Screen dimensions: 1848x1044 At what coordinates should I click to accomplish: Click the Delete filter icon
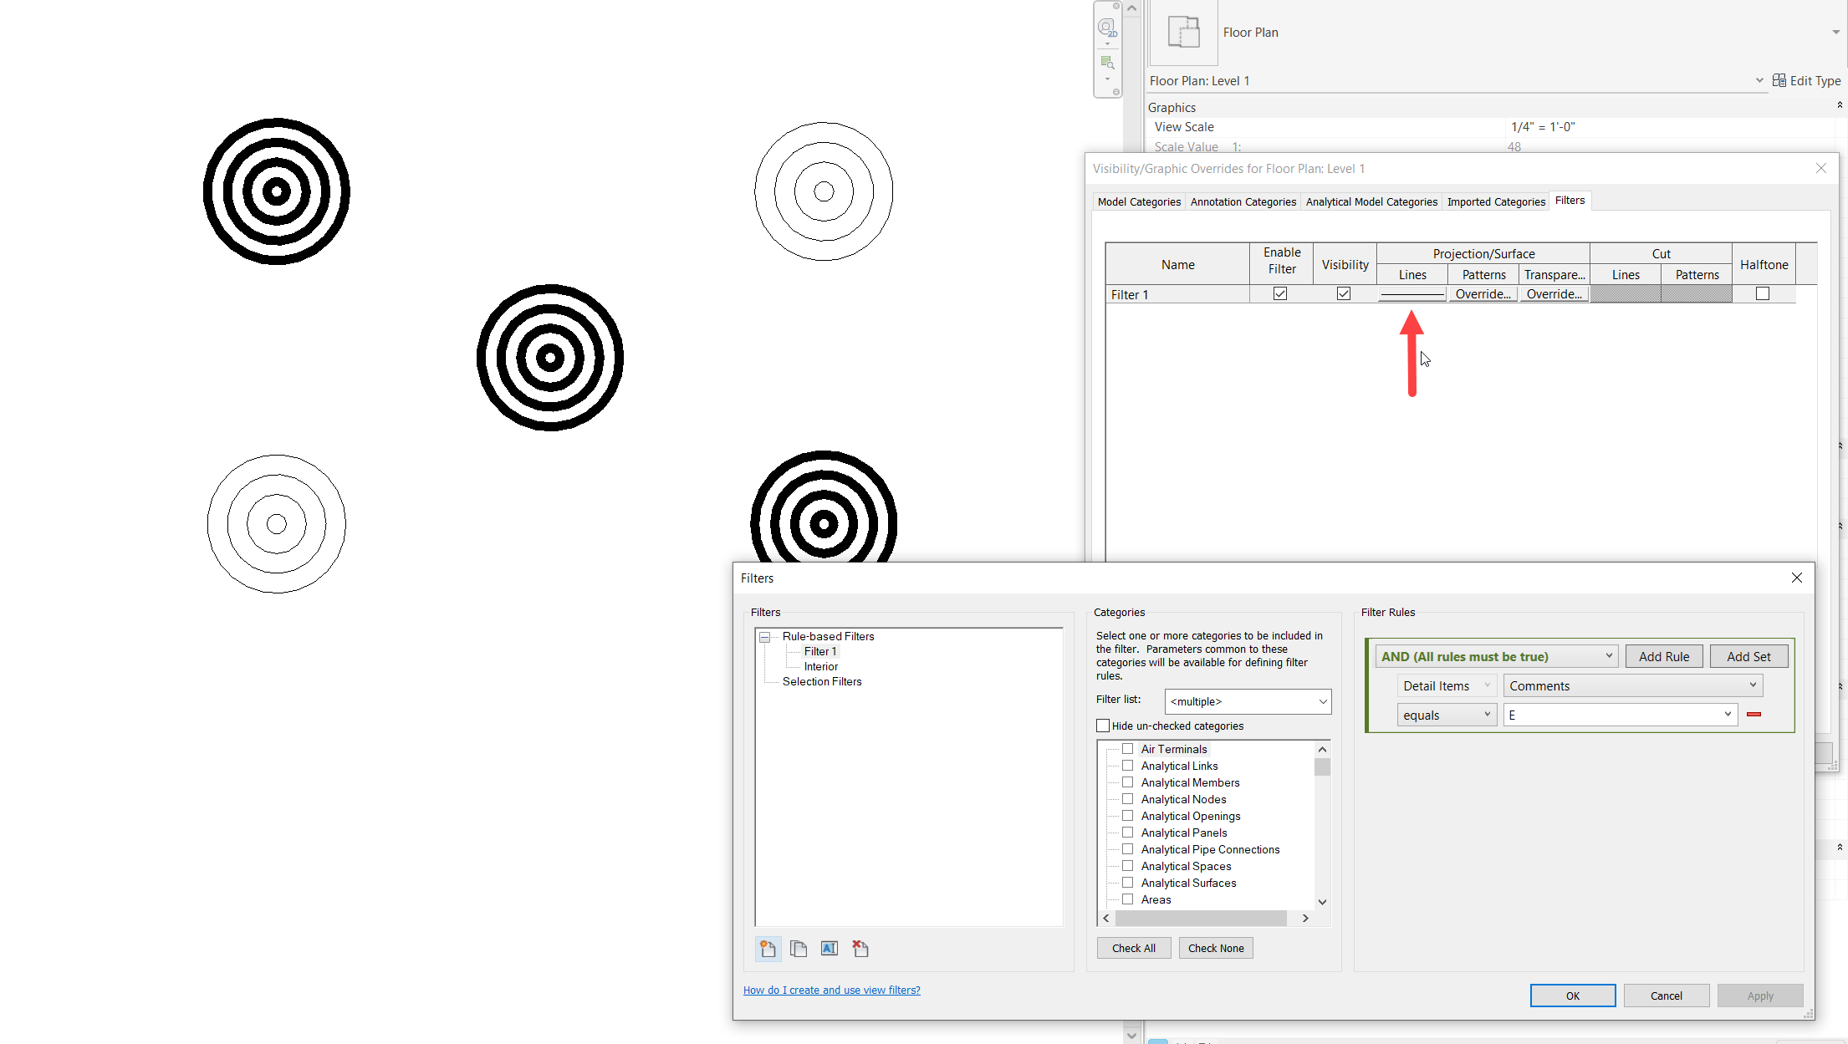[x=860, y=948]
